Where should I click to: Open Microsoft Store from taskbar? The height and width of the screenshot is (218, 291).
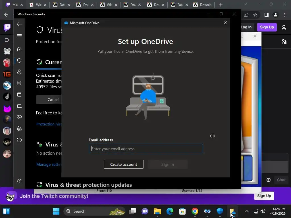[182, 211]
